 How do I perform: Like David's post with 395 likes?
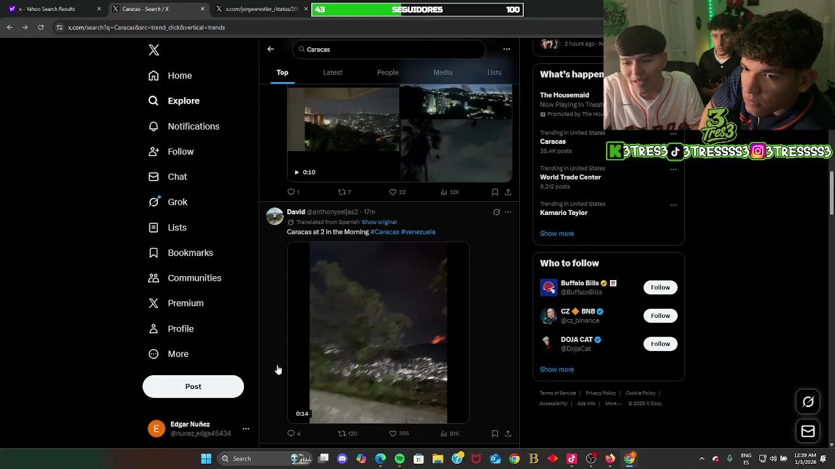coord(399,434)
